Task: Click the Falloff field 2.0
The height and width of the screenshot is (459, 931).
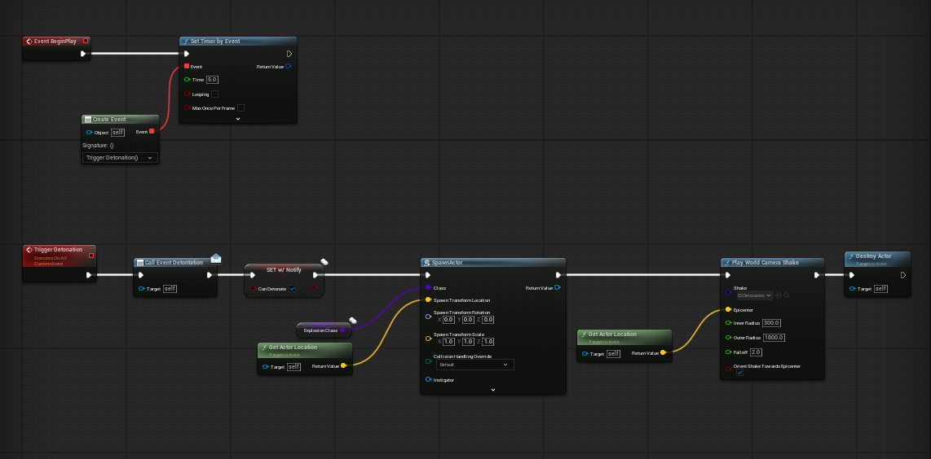Action: [755, 352]
